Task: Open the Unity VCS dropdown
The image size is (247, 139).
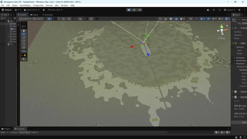Action: coord(55,10)
